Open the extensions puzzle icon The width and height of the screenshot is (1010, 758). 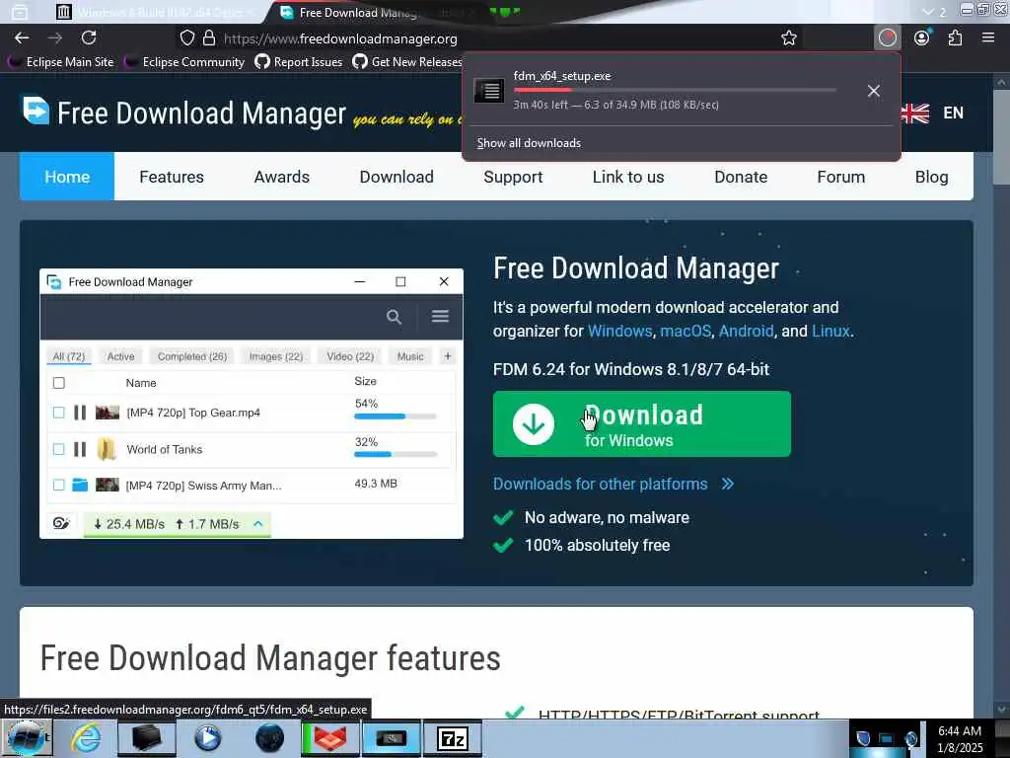coord(955,38)
